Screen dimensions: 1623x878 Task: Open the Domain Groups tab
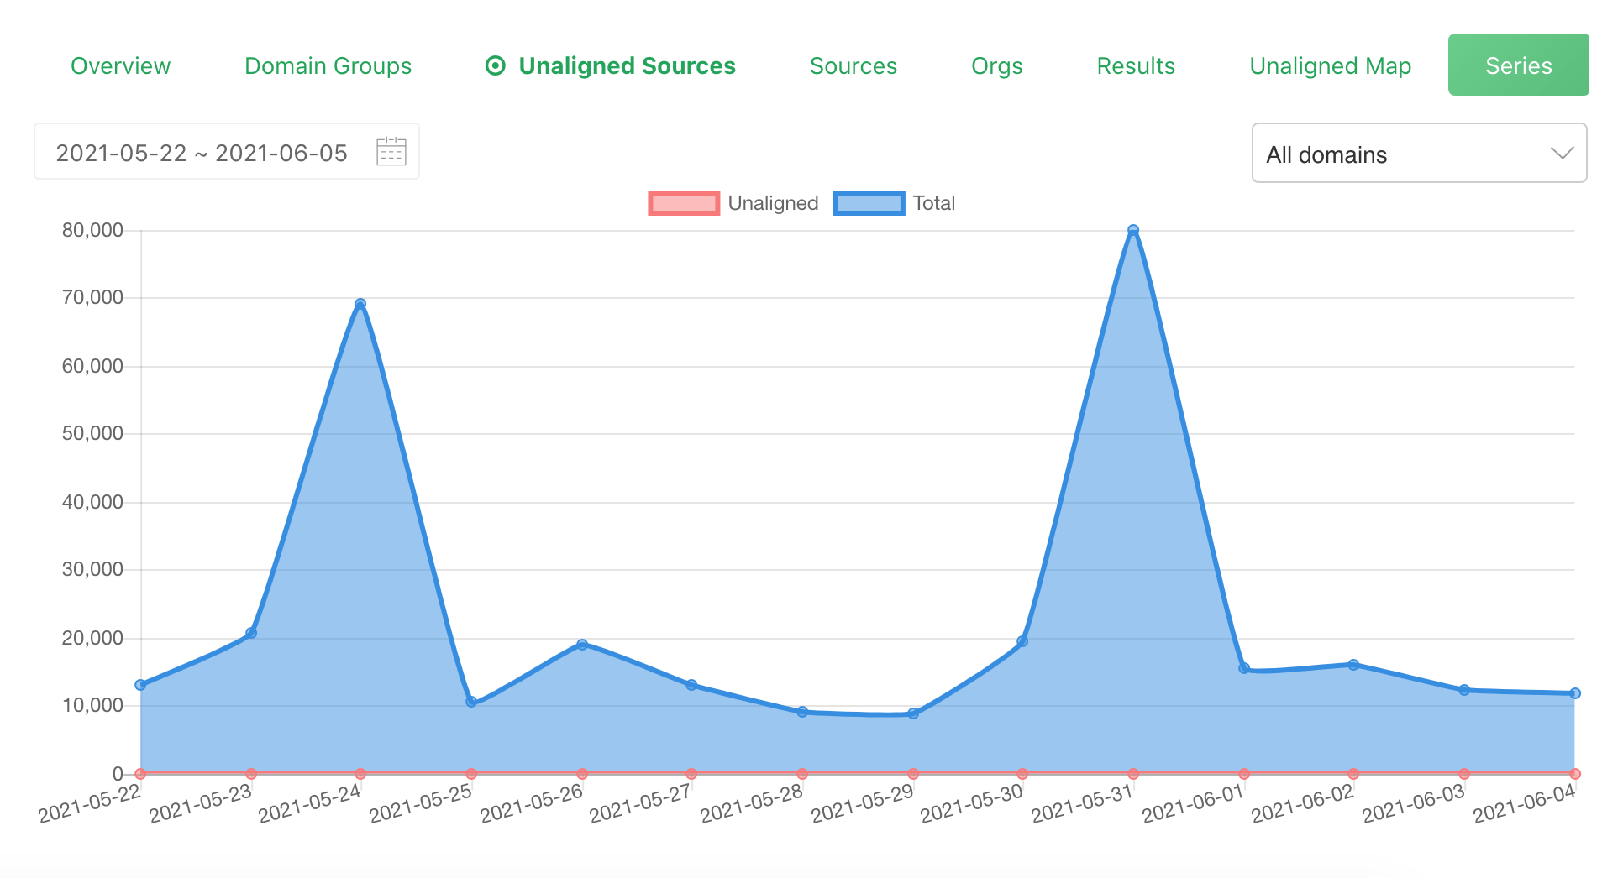[x=328, y=65]
